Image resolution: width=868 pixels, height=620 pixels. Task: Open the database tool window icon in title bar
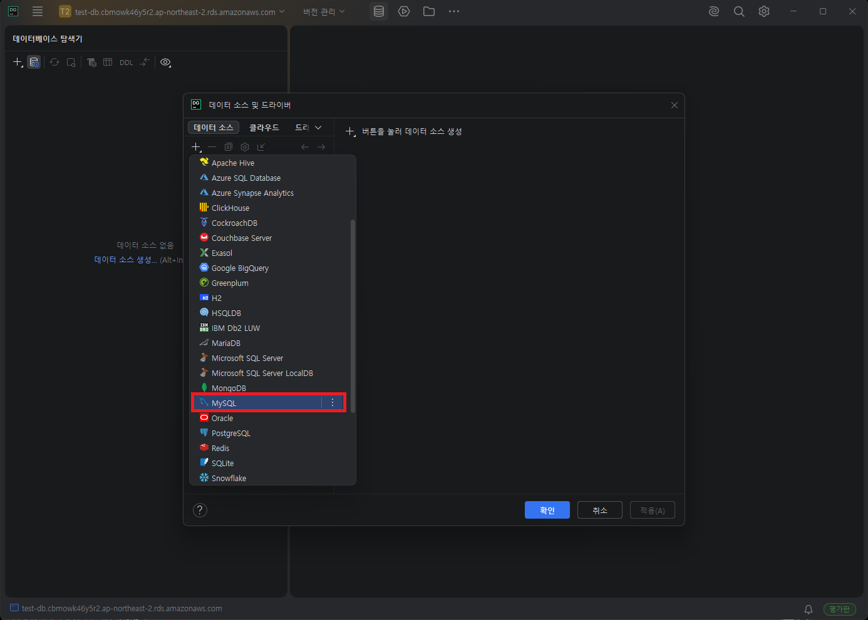379,11
